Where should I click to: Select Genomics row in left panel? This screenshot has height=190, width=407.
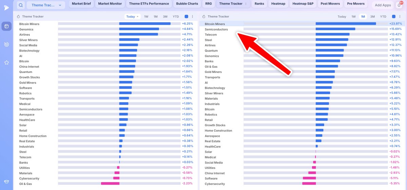[105, 29]
